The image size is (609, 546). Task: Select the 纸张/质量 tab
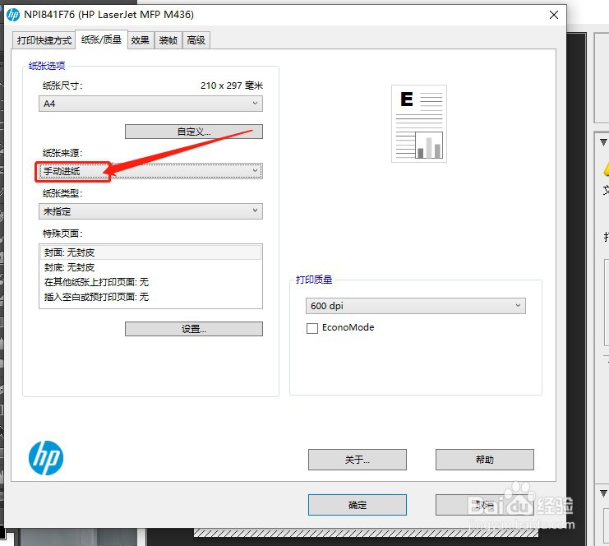[101, 39]
